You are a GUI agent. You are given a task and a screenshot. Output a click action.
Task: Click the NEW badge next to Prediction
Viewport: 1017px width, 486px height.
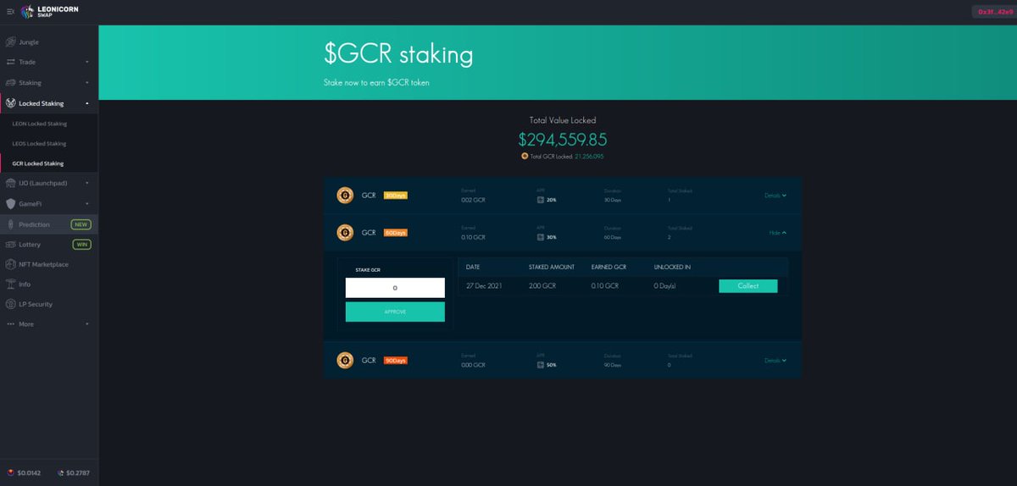tap(81, 224)
